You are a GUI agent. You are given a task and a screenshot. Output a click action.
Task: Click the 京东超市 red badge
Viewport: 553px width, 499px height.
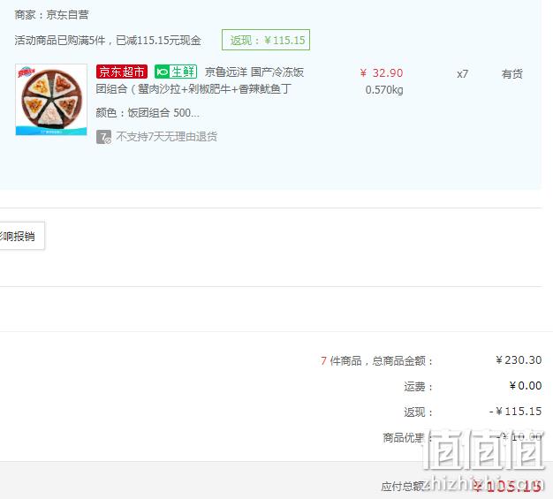coord(122,72)
